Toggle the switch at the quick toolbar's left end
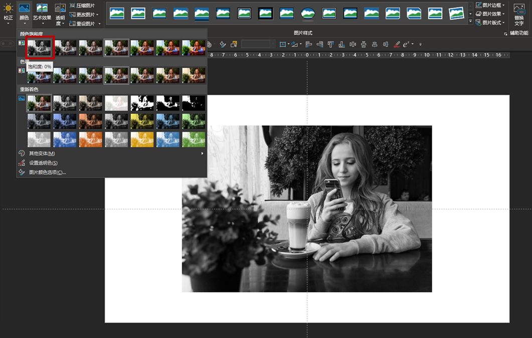Image resolution: width=532 pixels, height=338 pixels. pos(7,44)
